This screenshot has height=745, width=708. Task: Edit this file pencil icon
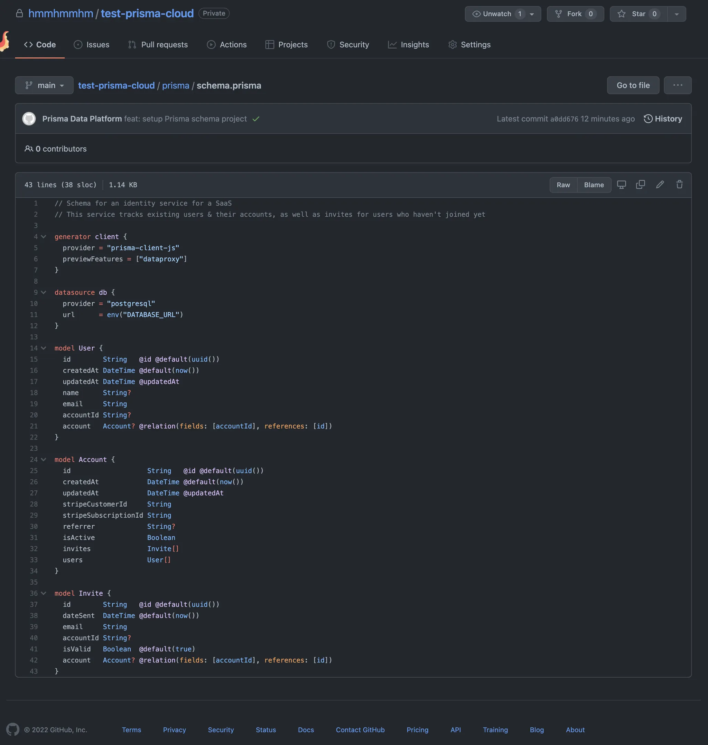660,185
